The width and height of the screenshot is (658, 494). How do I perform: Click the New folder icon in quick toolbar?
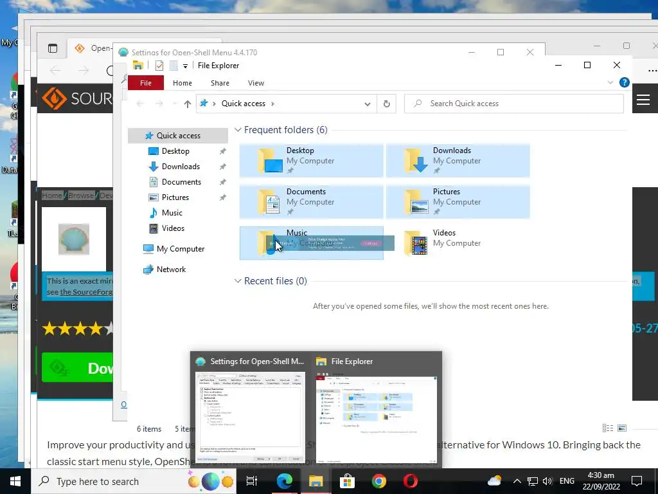tap(173, 66)
